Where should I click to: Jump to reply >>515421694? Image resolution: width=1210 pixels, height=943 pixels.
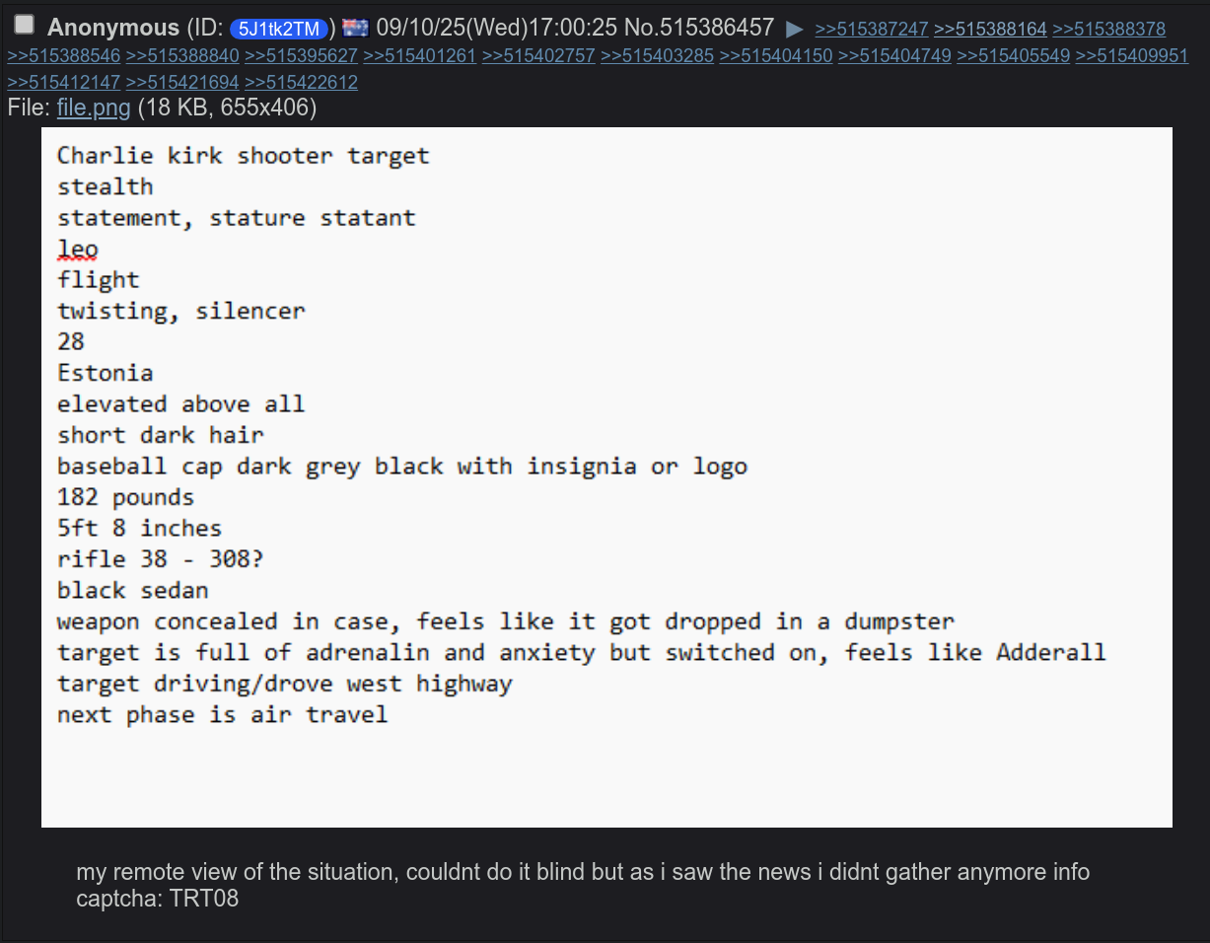pyautogui.click(x=182, y=83)
